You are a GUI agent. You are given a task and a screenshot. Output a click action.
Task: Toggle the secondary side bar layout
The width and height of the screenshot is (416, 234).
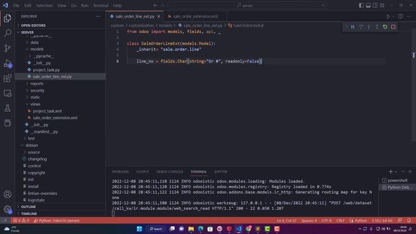[375, 5]
